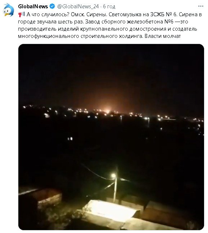Open the tweet via the "6 год" timestamp
Image resolution: width=208 pixels, height=233 pixels.
pos(109,6)
